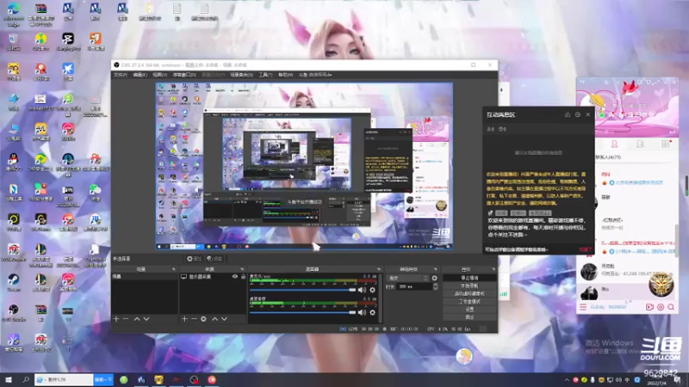
Task: Toggle visibility eye of display capture source
Action: 235,277
